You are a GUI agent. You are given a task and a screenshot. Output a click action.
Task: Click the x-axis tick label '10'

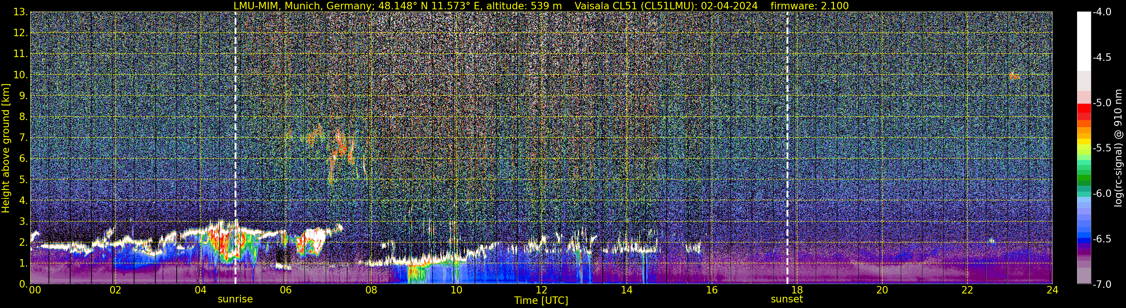[456, 290]
